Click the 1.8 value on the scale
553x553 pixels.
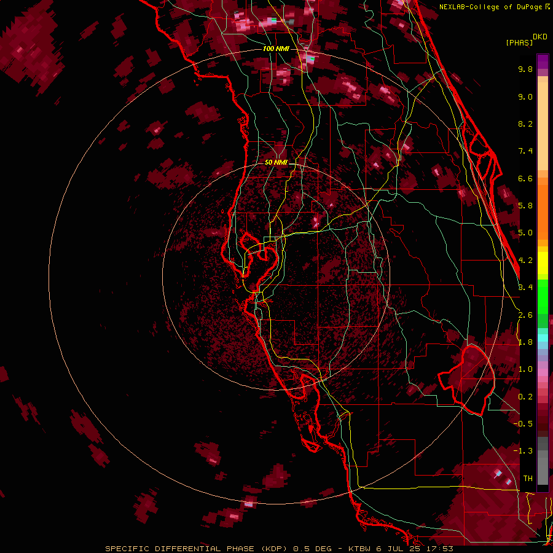click(x=525, y=342)
